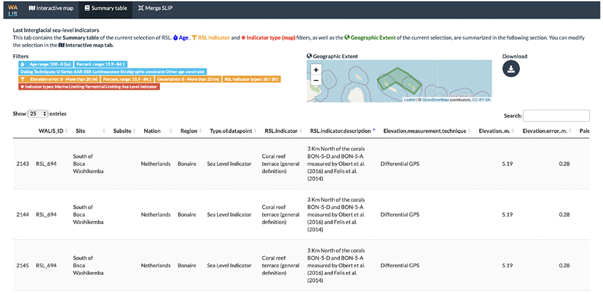The width and height of the screenshot is (603, 294).
Task: Open the Show entries dropdown
Action: coord(37,114)
